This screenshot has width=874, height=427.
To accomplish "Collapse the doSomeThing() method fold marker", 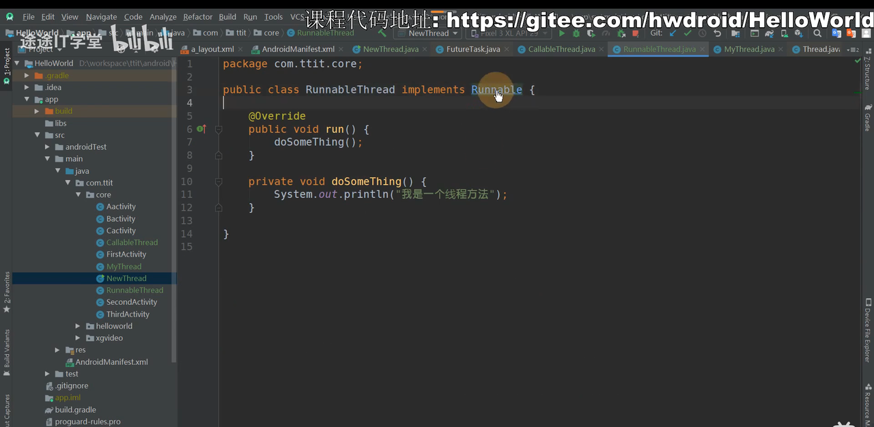I will 218,181.
